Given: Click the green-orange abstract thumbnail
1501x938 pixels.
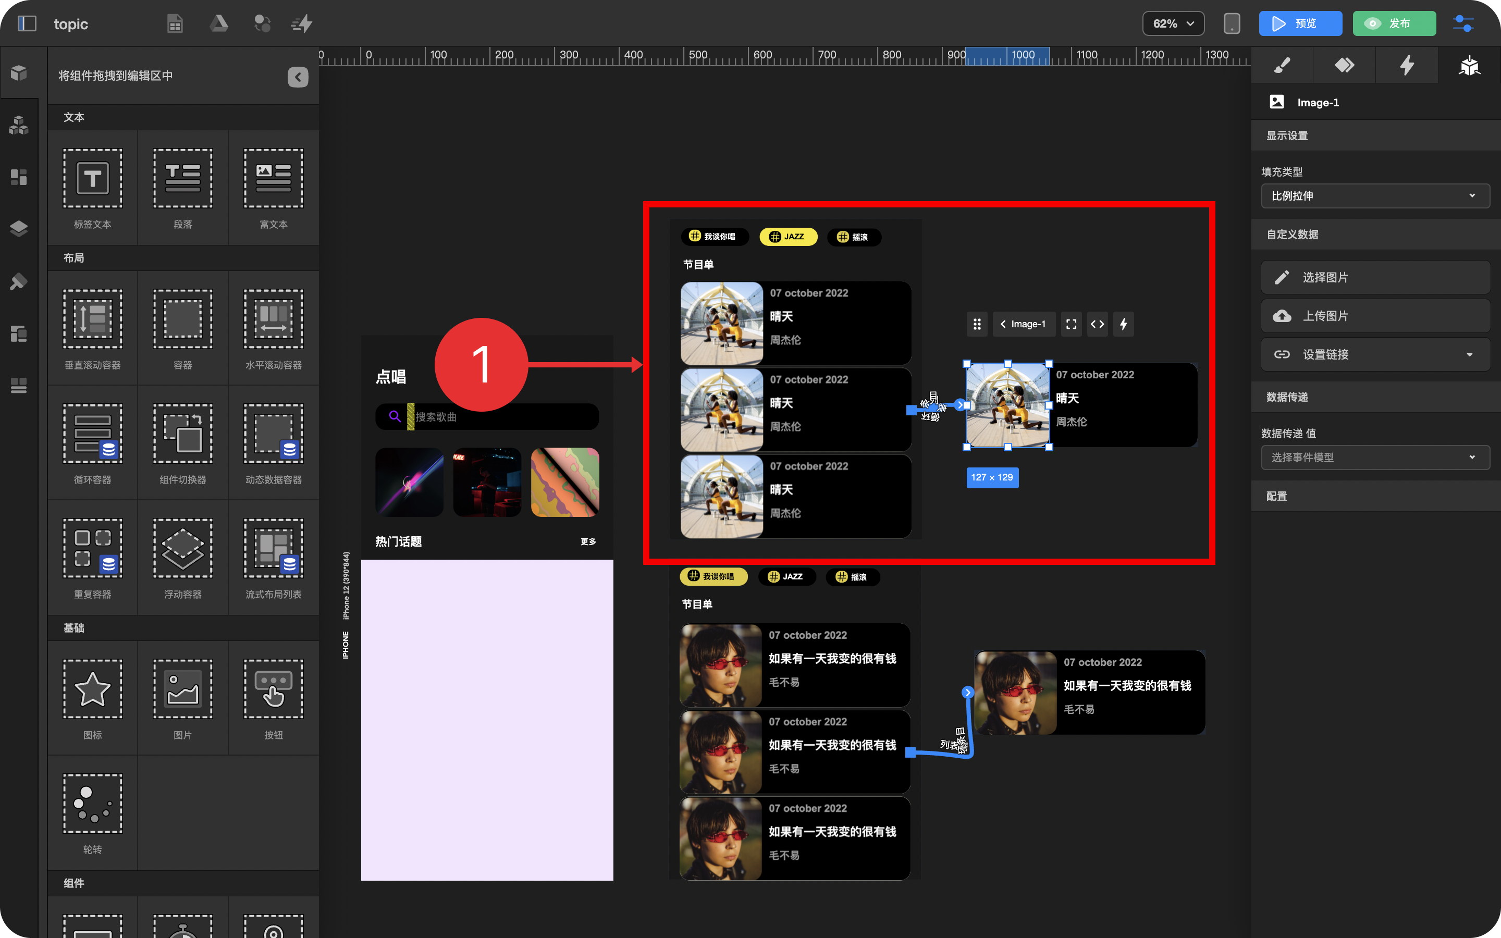Looking at the screenshot, I should [565, 482].
